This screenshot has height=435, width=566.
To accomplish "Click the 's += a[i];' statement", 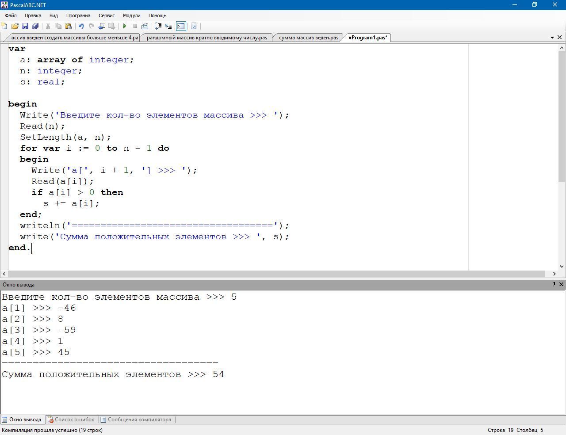I will click(x=71, y=203).
